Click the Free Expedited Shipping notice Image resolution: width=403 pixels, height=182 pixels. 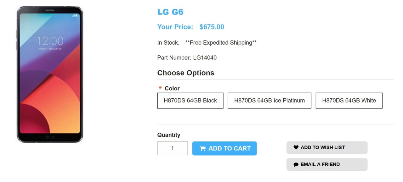(x=221, y=43)
